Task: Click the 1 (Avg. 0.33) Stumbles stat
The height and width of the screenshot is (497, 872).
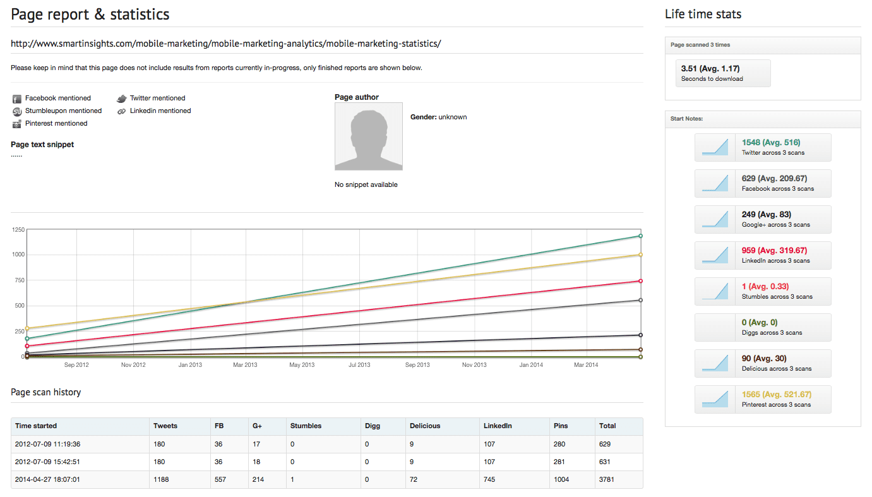Action: [x=765, y=287]
